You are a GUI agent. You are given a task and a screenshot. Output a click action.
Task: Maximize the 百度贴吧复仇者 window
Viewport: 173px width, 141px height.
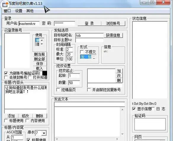coord(152,2)
